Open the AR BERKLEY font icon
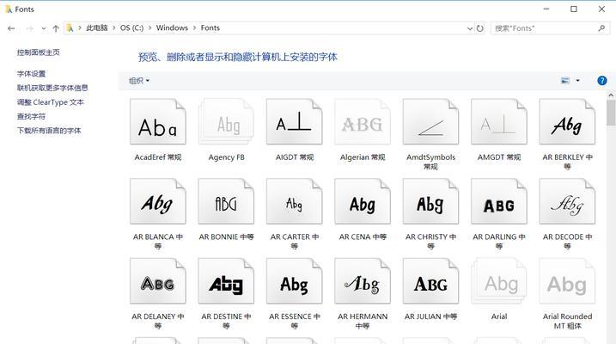 567,122
